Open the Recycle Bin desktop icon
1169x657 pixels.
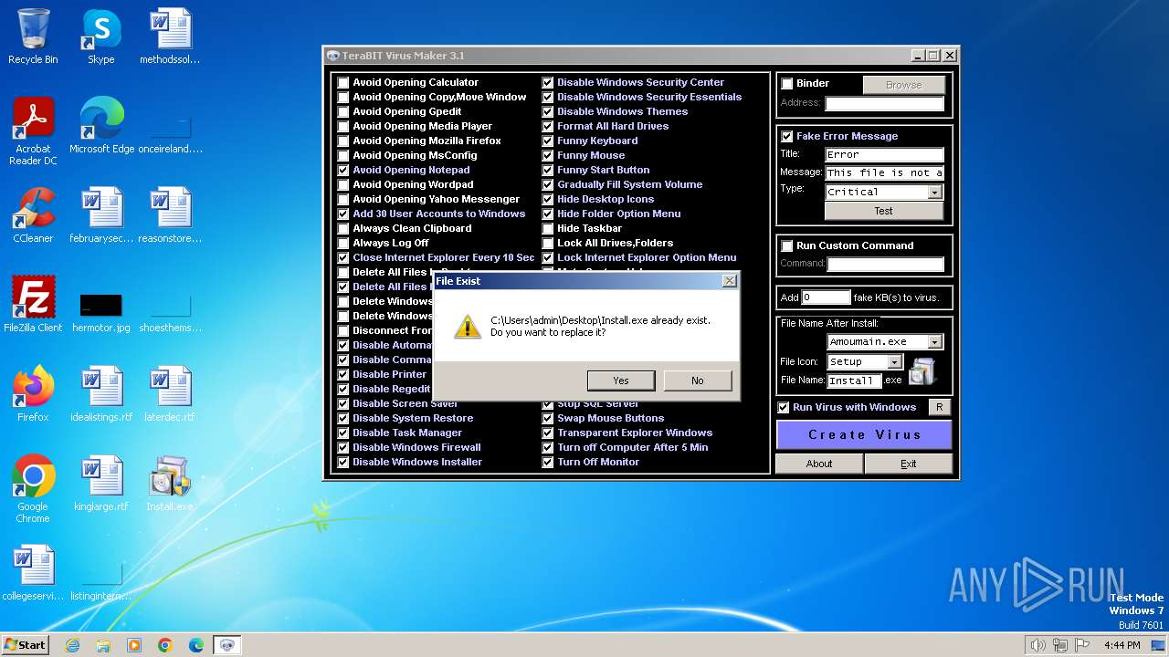tap(33, 36)
